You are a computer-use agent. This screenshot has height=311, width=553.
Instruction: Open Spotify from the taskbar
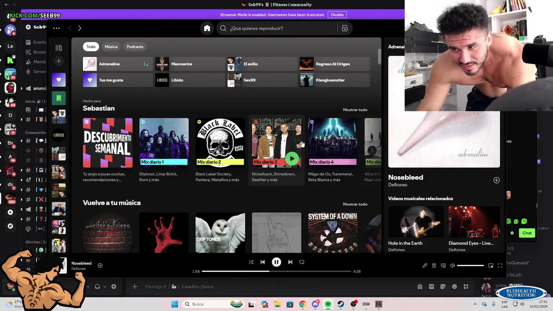point(328,304)
